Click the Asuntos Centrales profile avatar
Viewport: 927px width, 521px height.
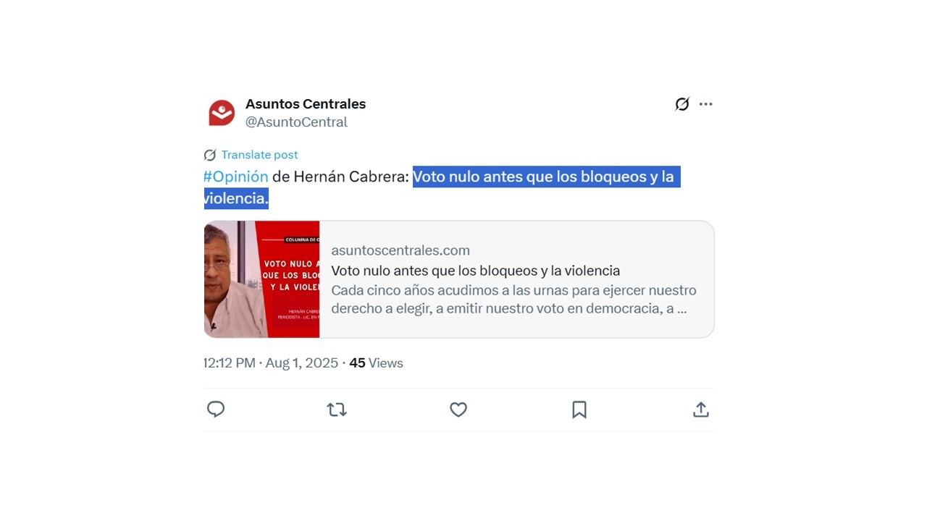pyautogui.click(x=222, y=113)
